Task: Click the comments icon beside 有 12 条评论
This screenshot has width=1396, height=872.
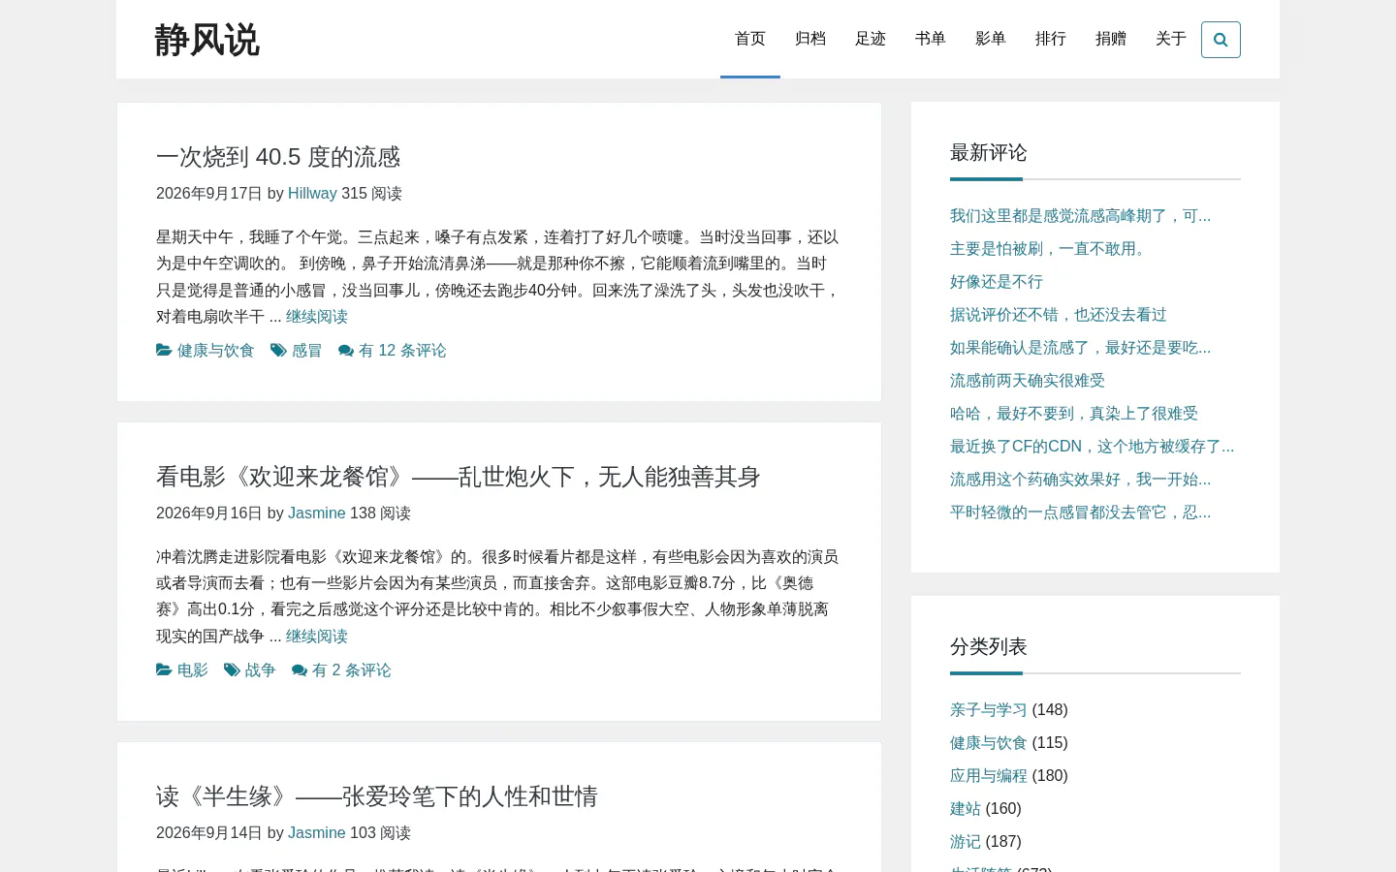Action: (x=346, y=351)
